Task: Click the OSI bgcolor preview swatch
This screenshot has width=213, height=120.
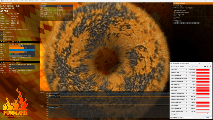Action: click(198, 23)
